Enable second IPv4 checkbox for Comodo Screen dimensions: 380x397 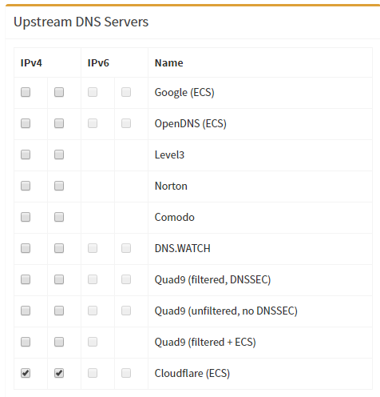click(59, 217)
